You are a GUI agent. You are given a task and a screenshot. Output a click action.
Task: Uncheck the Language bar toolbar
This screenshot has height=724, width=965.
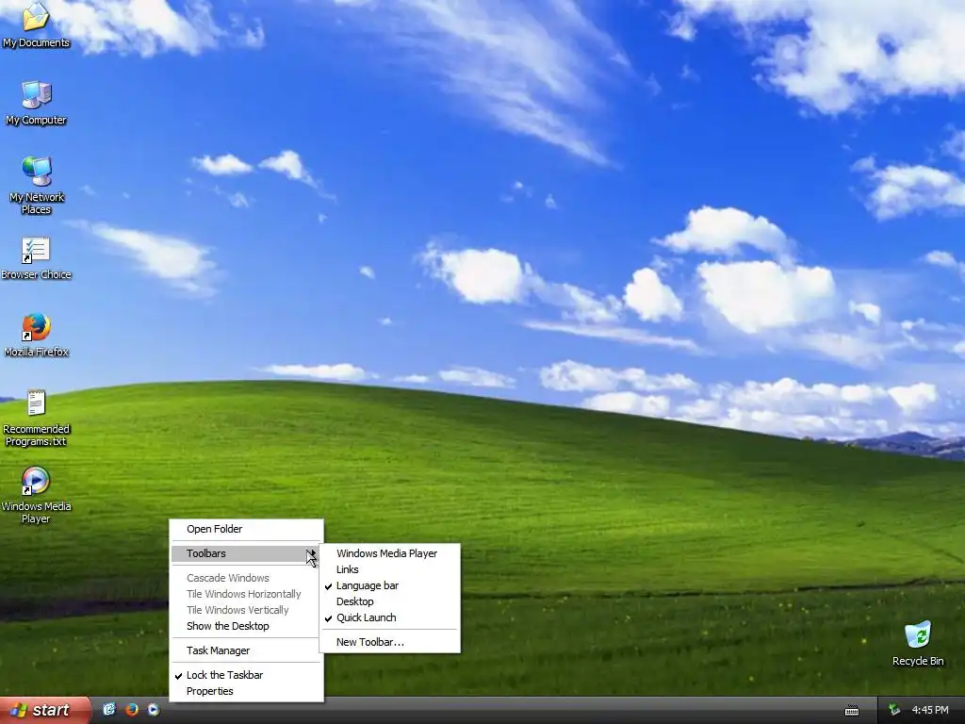coord(389,585)
